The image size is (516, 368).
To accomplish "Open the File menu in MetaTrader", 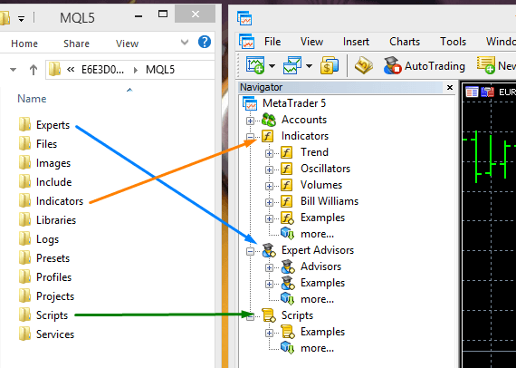I will click(x=272, y=42).
